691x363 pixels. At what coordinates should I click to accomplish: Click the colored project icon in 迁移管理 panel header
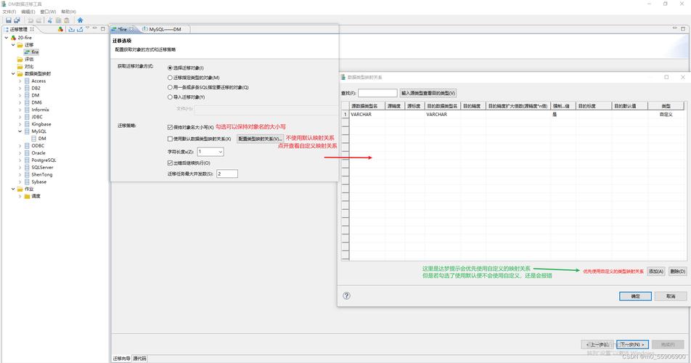[x=60, y=29]
